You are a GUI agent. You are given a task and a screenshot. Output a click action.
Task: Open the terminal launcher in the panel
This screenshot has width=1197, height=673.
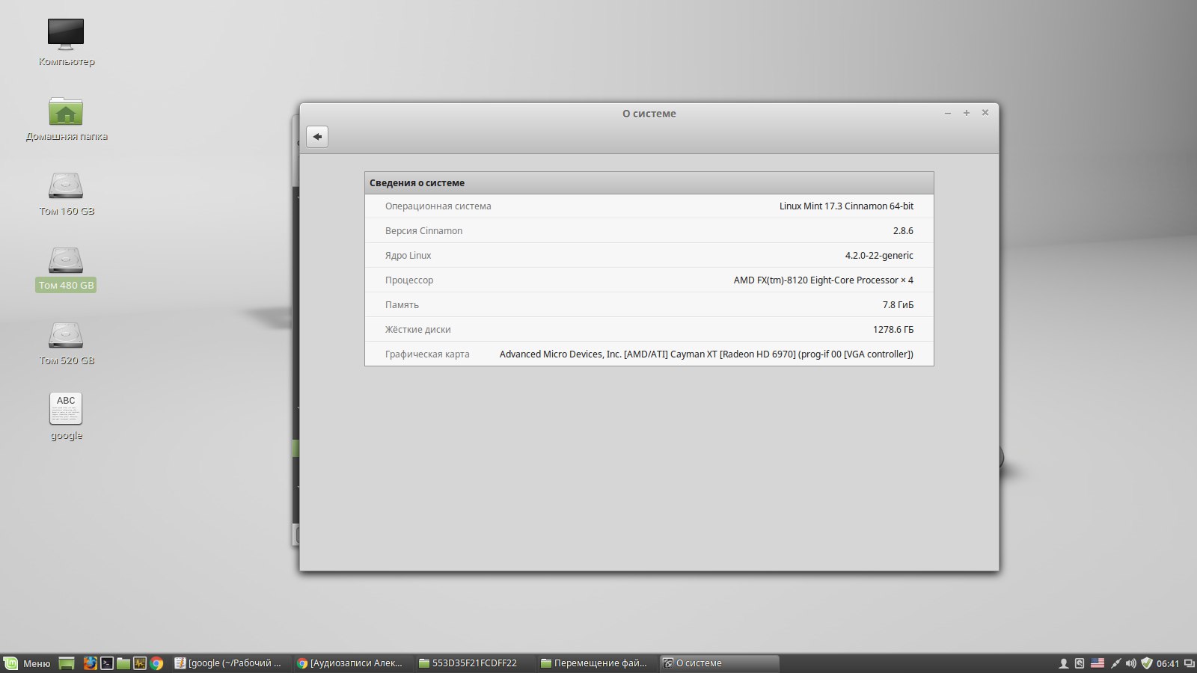[107, 663]
